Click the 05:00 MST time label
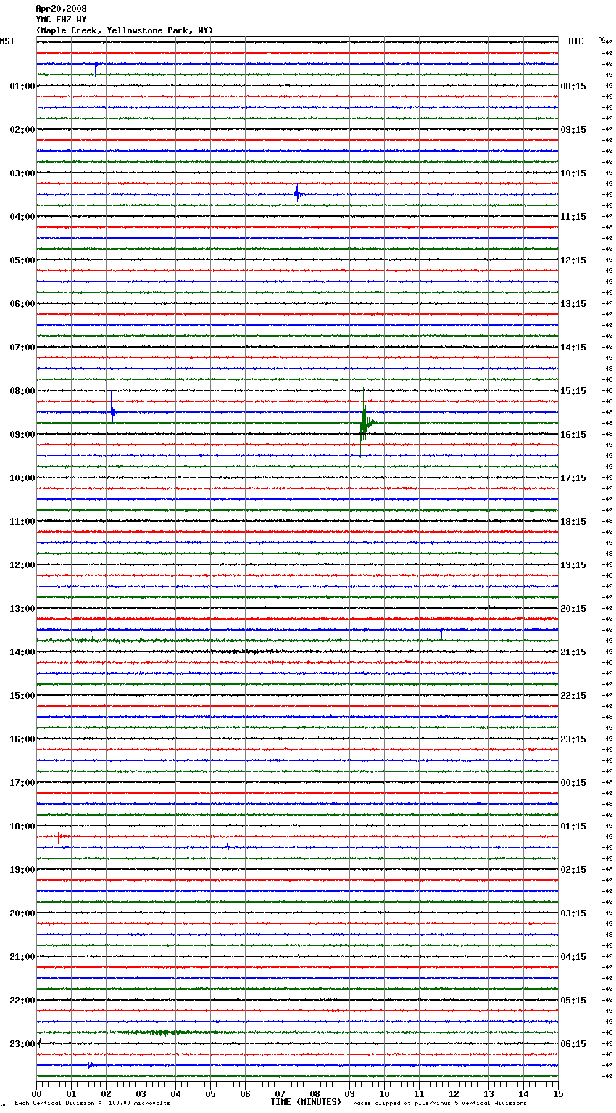Image resolution: width=616 pixels, height=1113 pixels. click(x=22, y=260)
